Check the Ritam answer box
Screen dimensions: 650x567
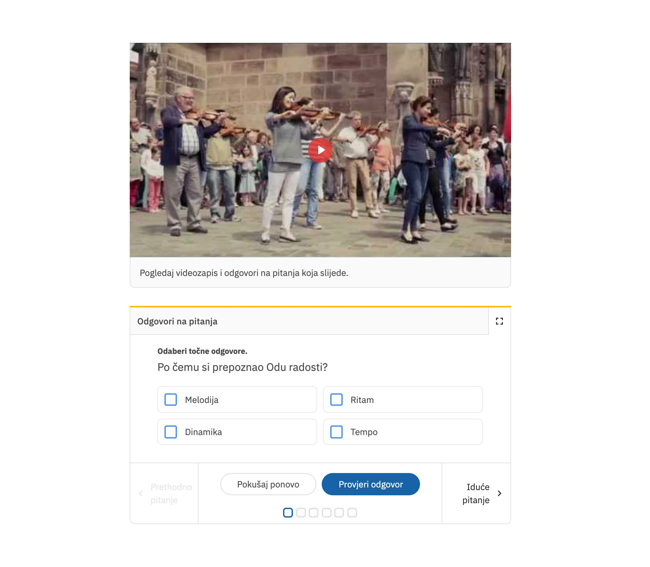tap(336, 400)
